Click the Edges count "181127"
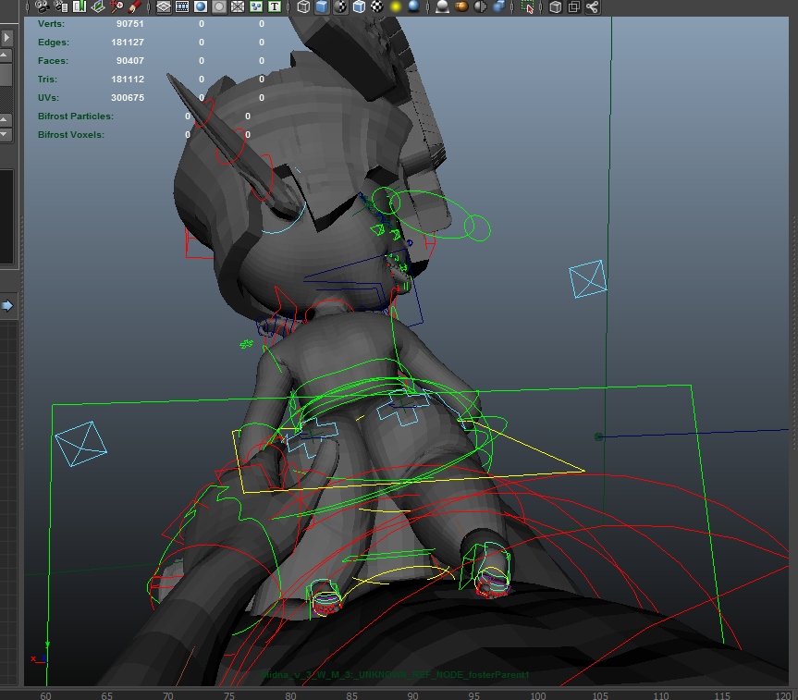 click(128, 43)
